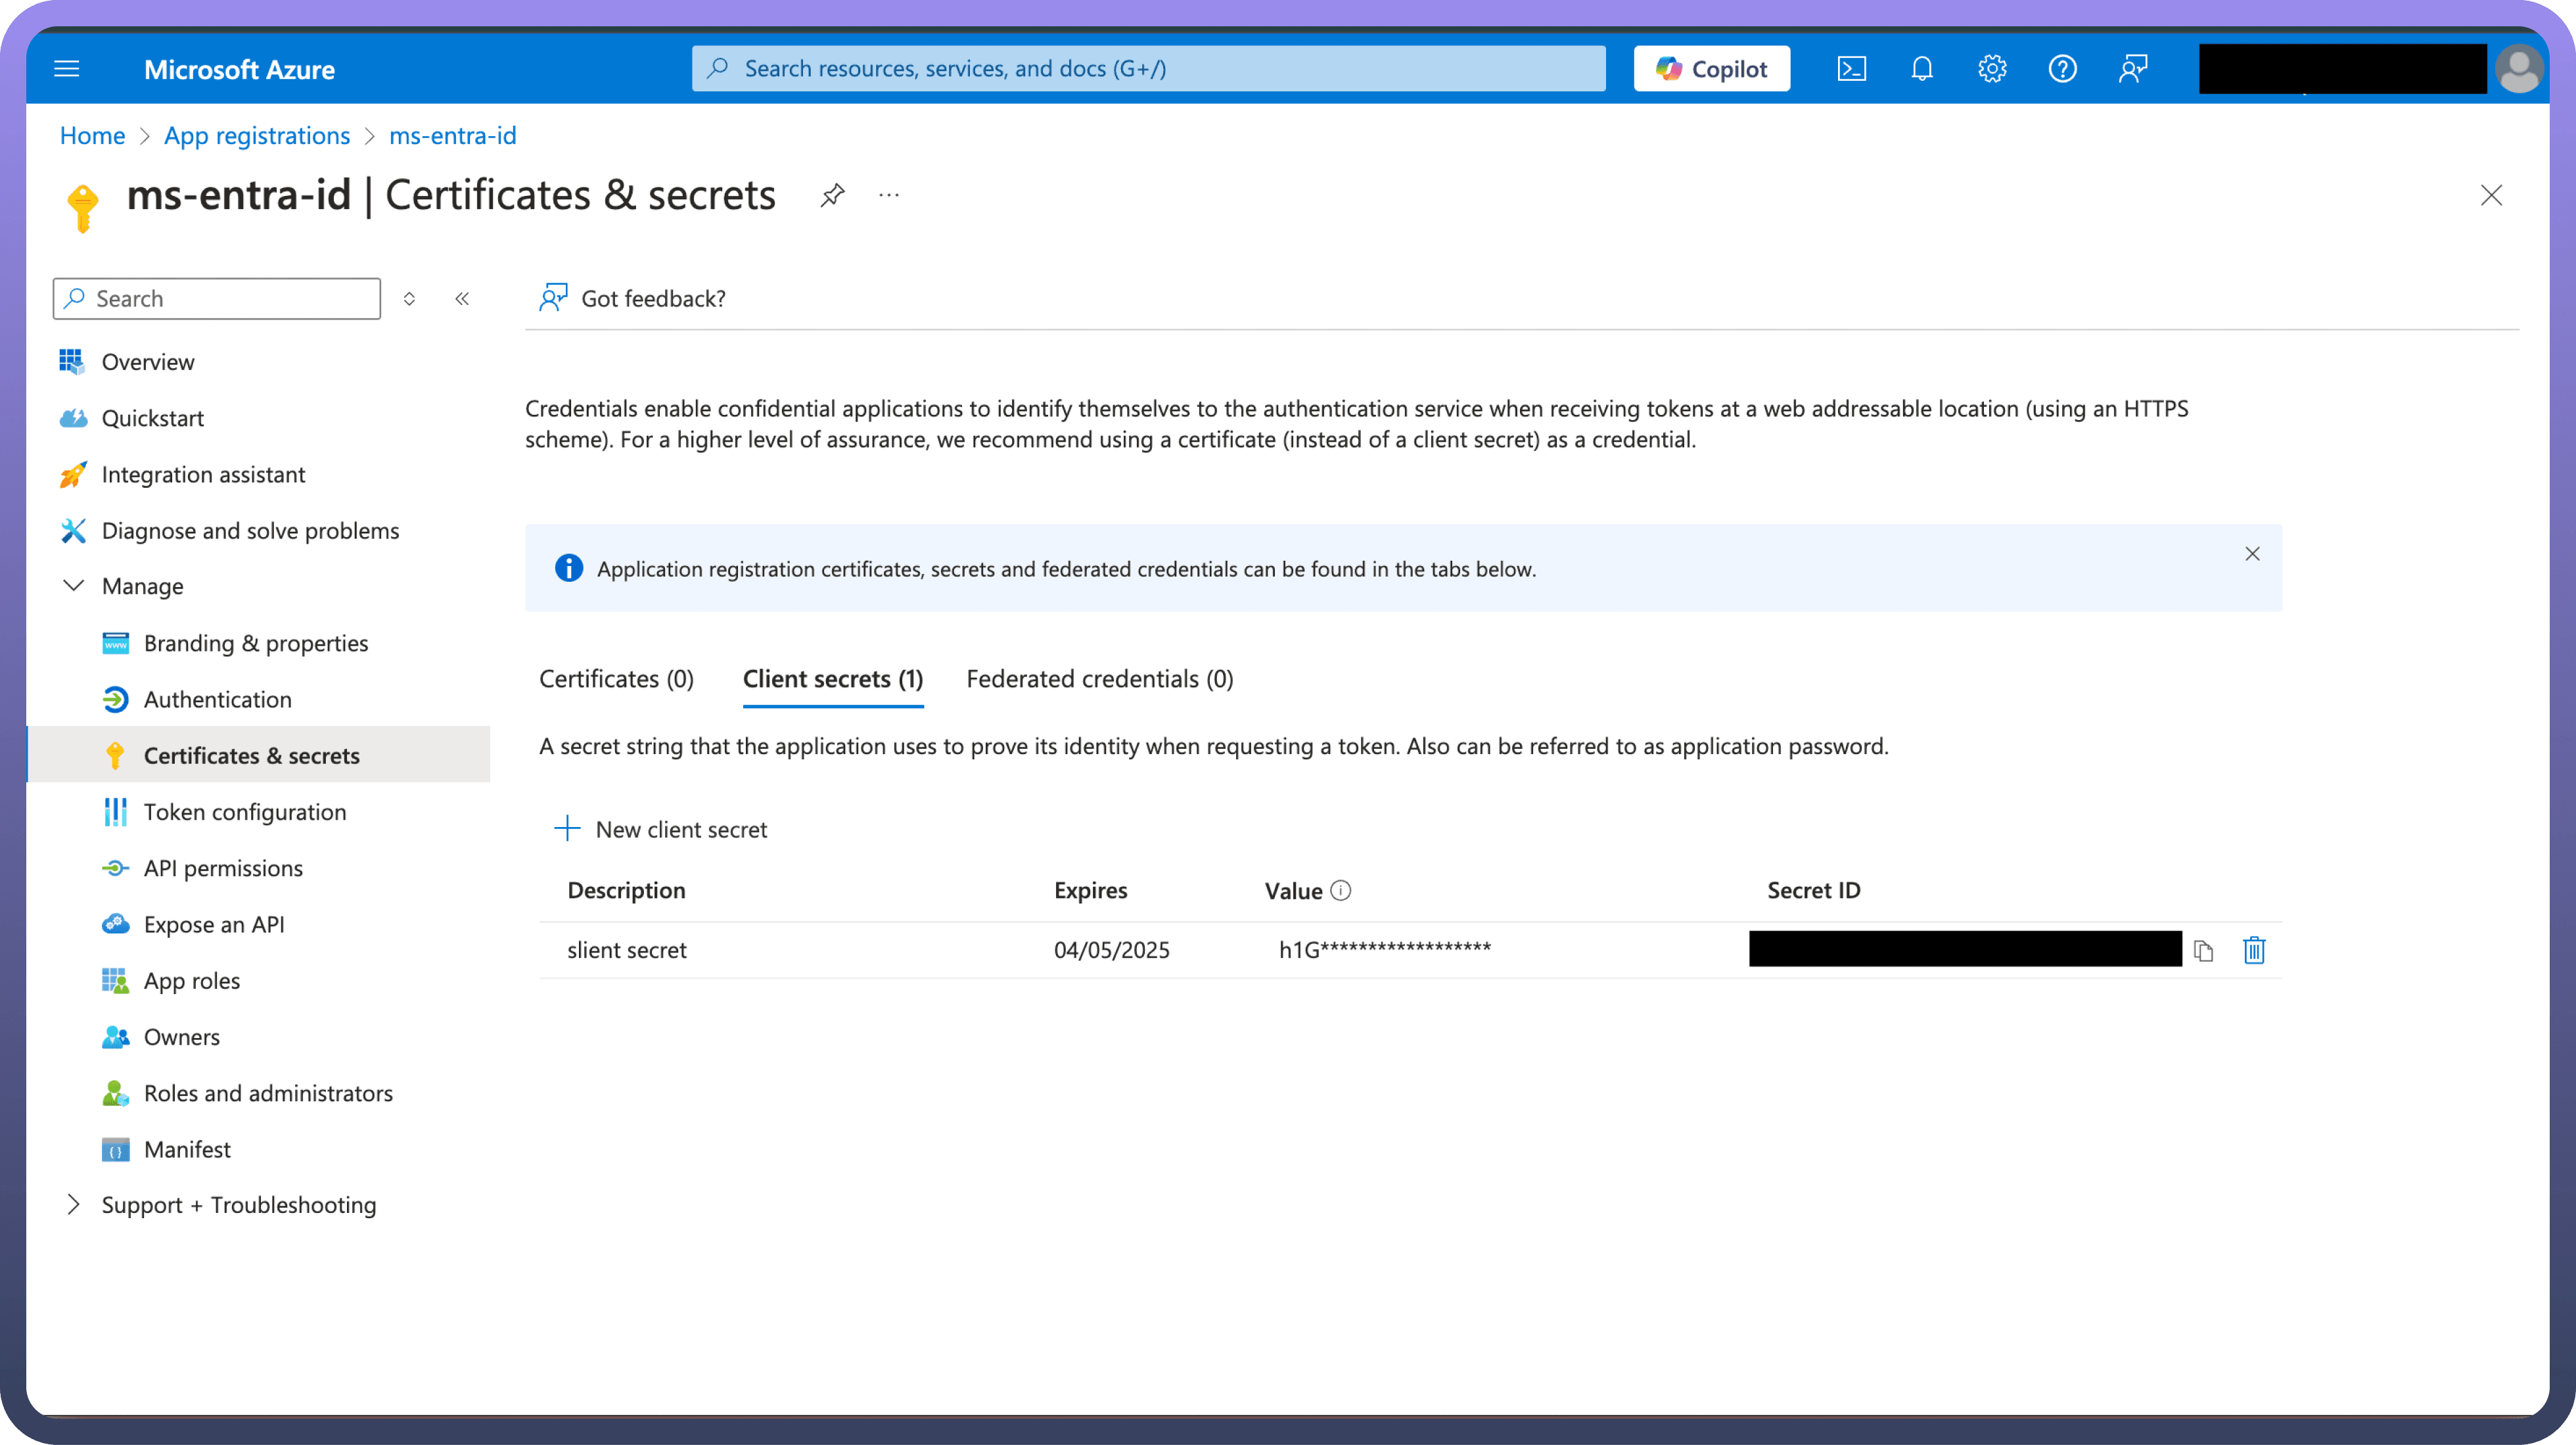Open the Federated credentials (0) tab
2576x1445 pixels.
1099,678
